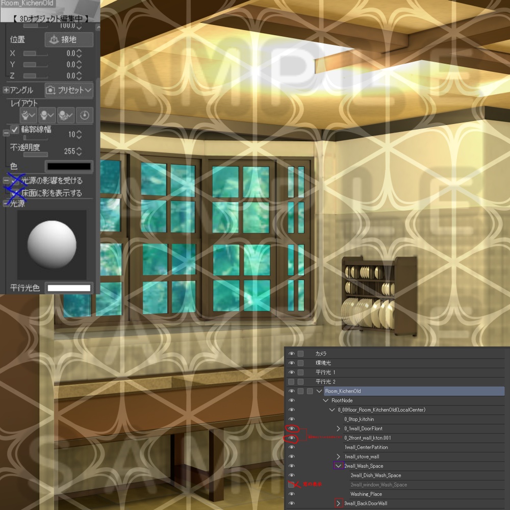Image resolution: width=510 pixels, height=510 pixels.
Task: Hide Washing_Place using its eye icon
Action: tap(291, 494)
